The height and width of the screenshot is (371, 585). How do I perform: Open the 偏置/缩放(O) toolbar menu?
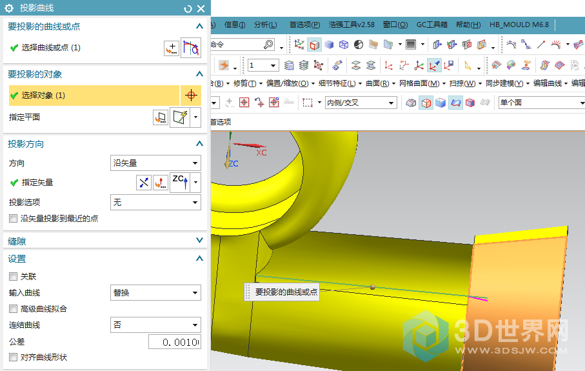(x=290, y=83)
